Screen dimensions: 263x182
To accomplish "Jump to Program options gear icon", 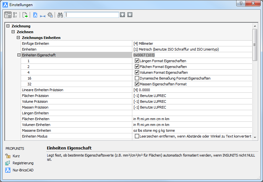I will 50,15.
